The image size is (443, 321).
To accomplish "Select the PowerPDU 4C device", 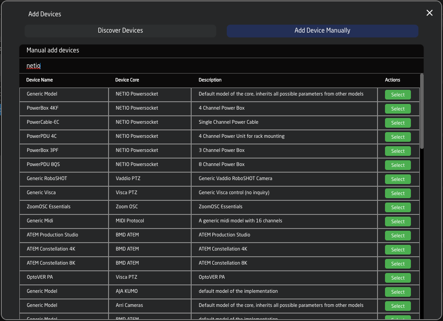I will (x=398, y=137).
